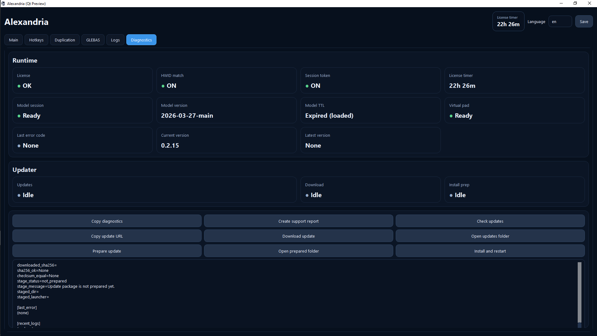597x336 pixels.
Task: Switch to the Main tab
Action: pos(13,40)
